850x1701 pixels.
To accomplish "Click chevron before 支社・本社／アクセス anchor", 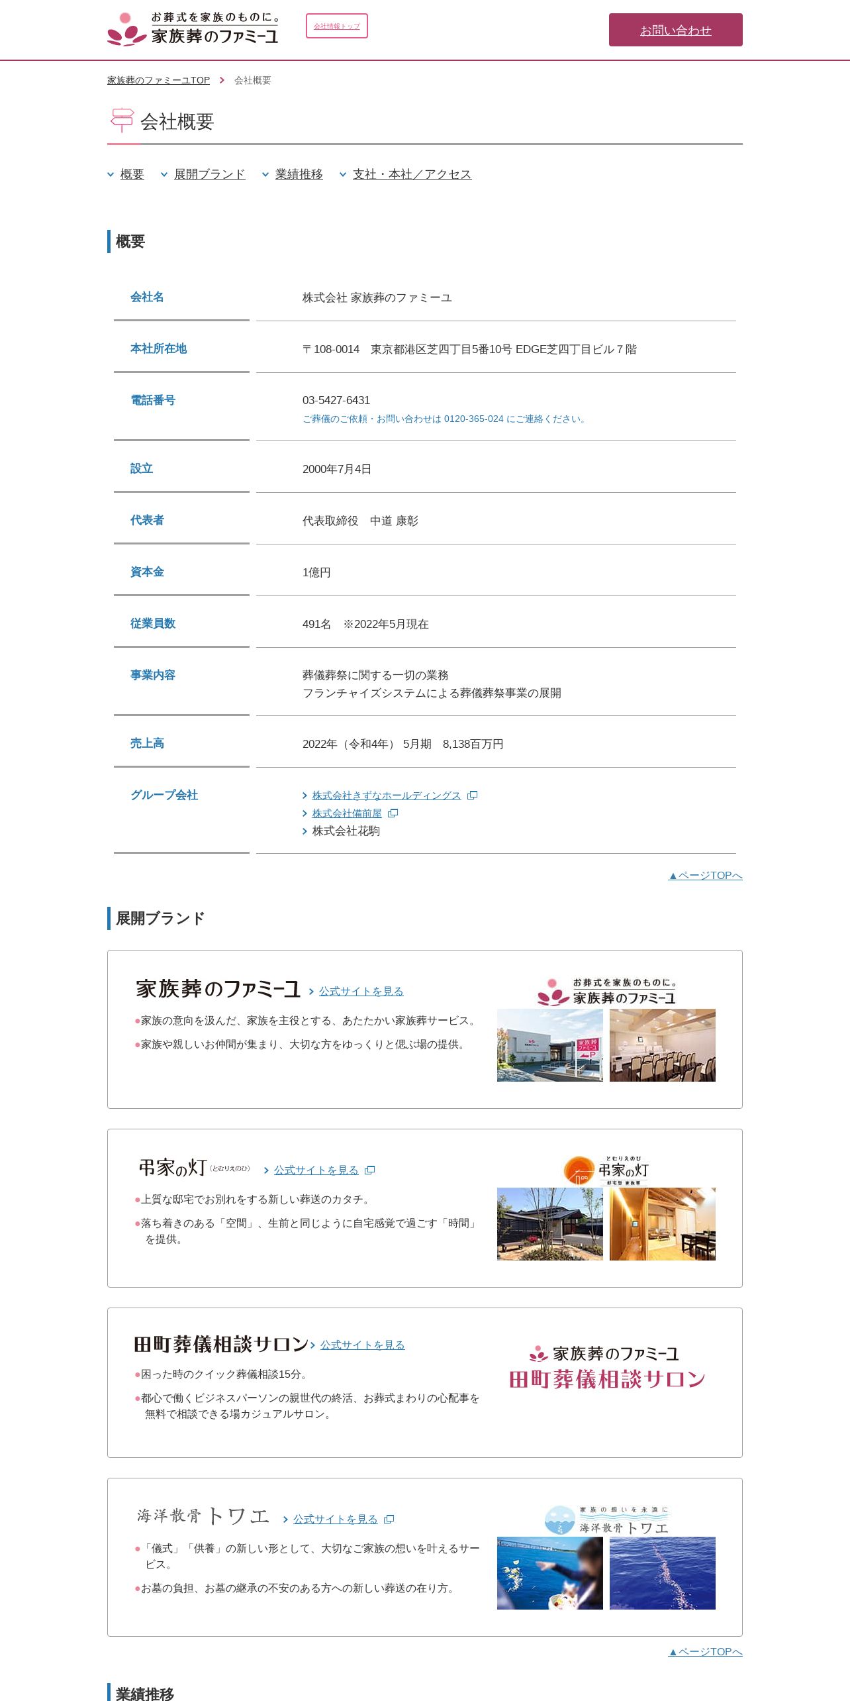I will point(343,175).
